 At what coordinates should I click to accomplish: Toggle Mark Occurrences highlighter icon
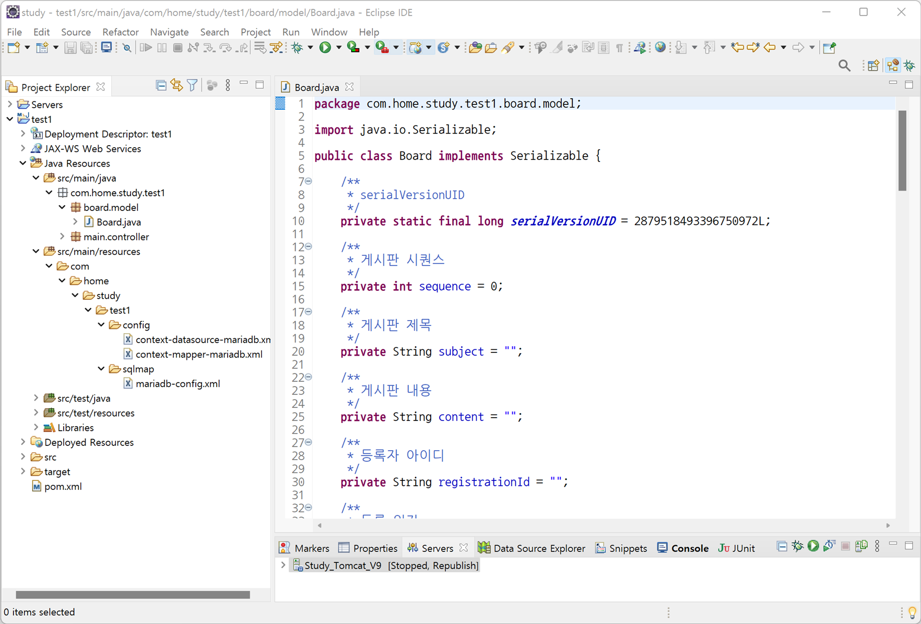tap(557, 48)
